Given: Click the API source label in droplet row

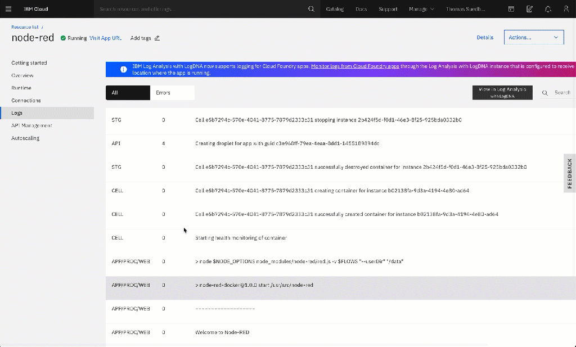Looking at the screenshot, I should click(116, 143).
